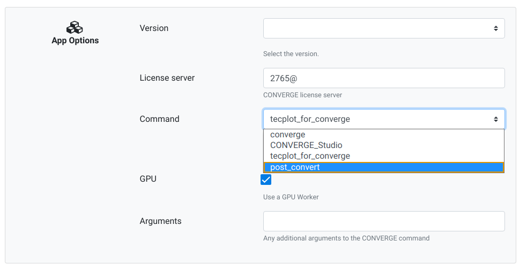Click the Version label

[x=154, y=28]
